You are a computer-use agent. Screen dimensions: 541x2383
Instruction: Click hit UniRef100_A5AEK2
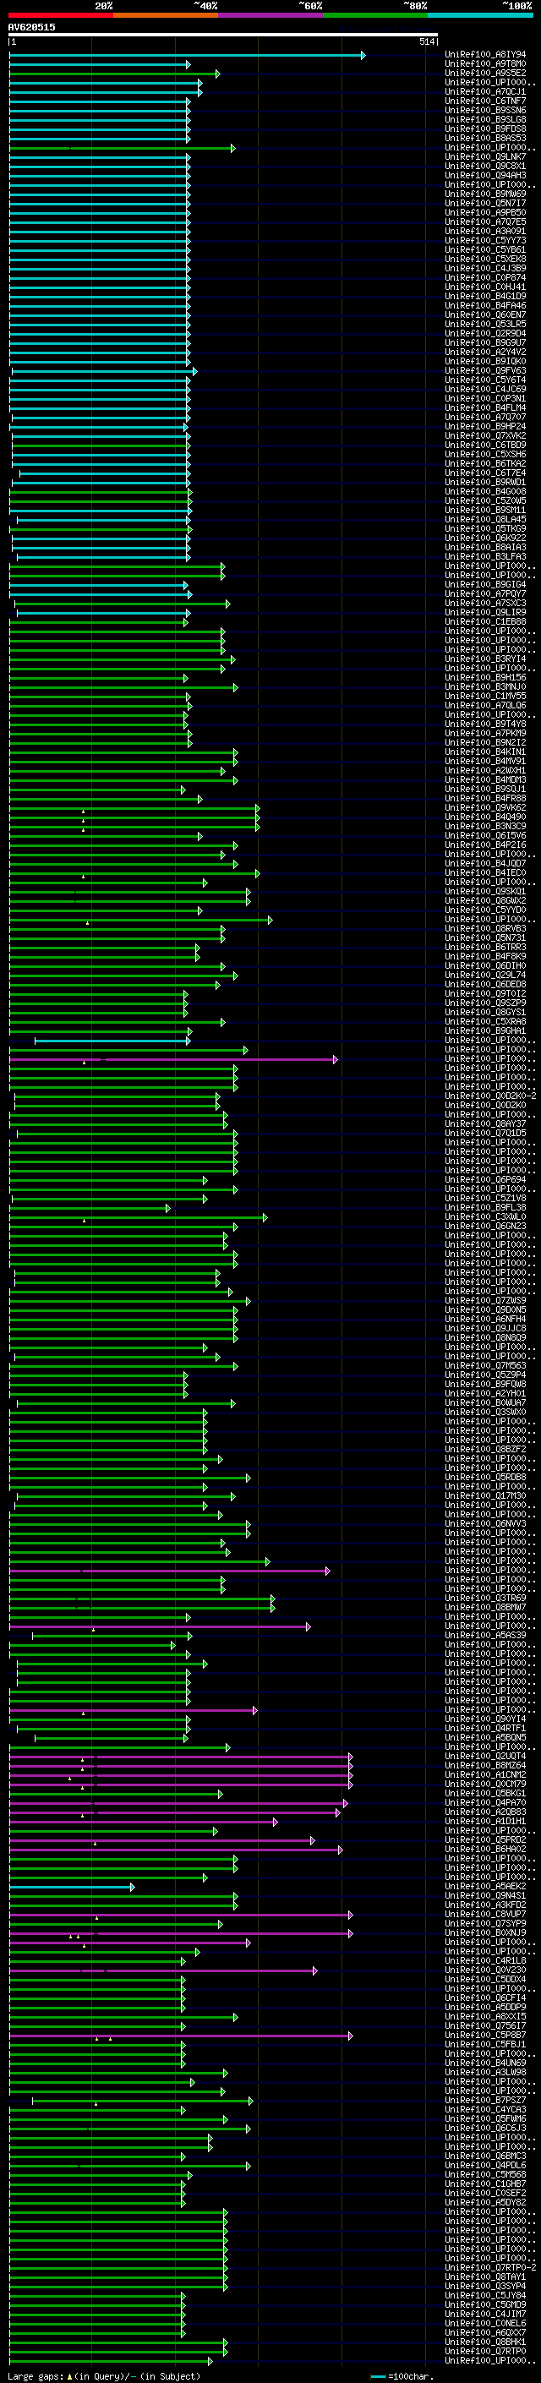(x=484, y=1886)
